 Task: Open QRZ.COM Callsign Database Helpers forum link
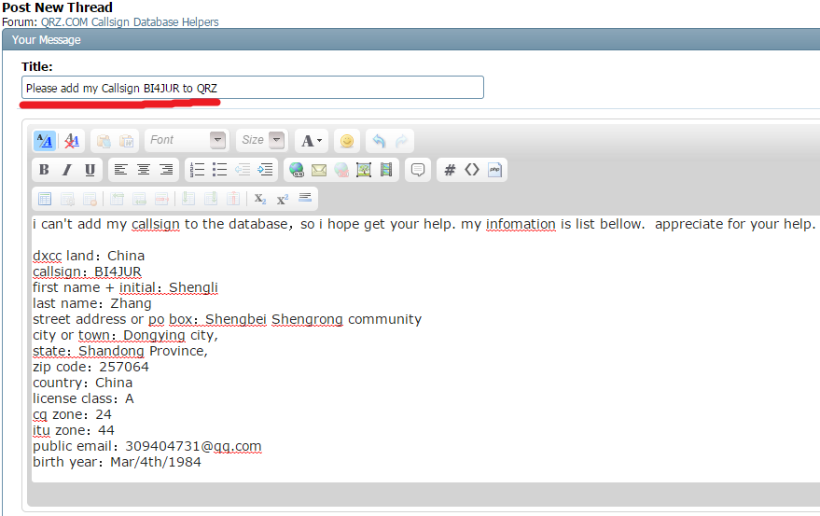(x=130, y=22)
